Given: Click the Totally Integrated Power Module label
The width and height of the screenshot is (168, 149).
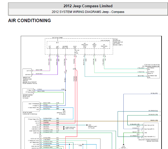Looking at the screenshot, I should click(x=118, y=42).
